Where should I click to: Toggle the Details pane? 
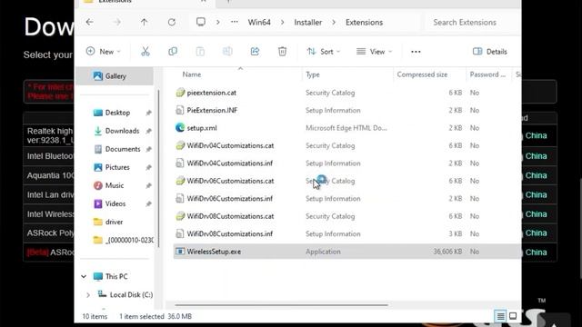[490, 52]
